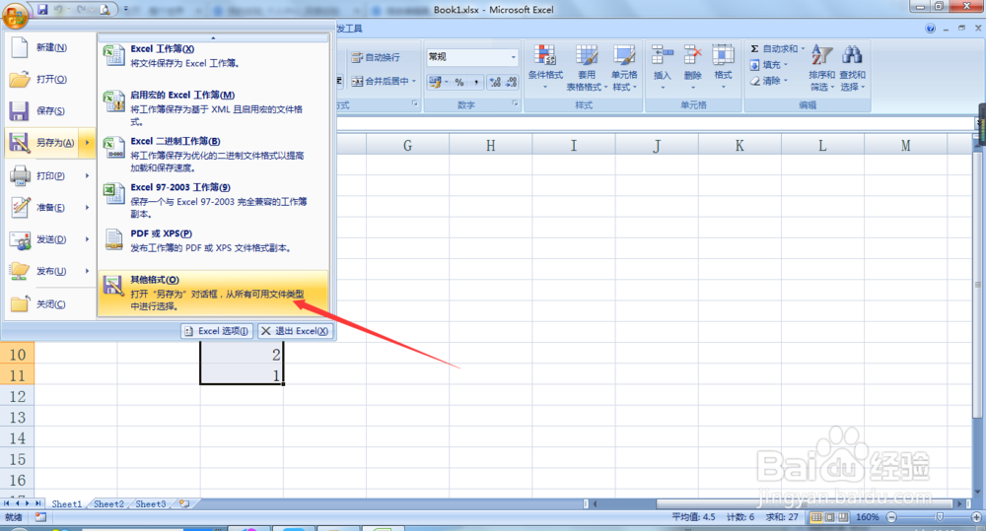986x531 pixels.
Task: Expand the Send submenu arrow
Action: point(88,239)
